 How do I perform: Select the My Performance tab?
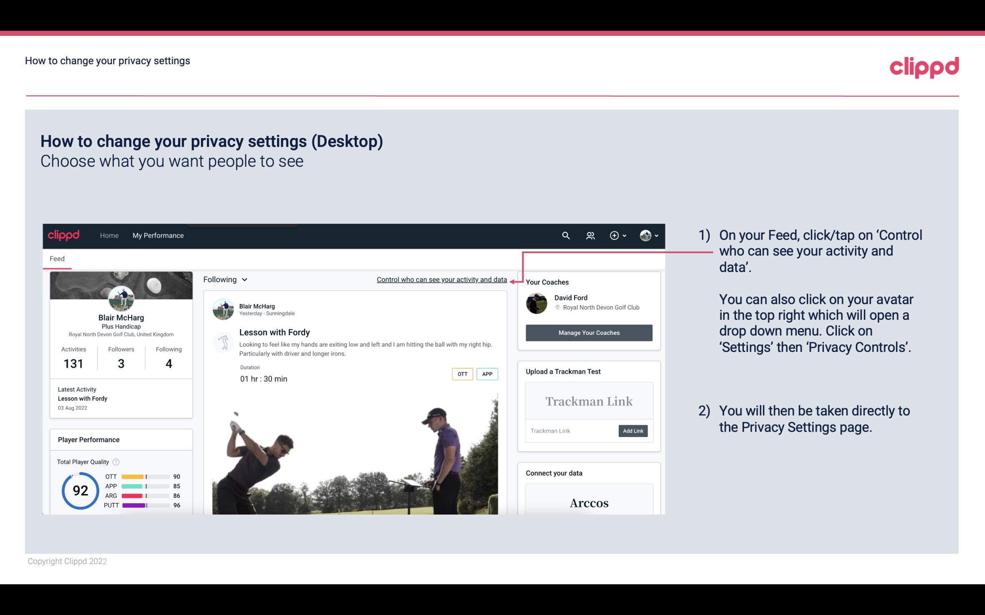click(x=158, y=235)
